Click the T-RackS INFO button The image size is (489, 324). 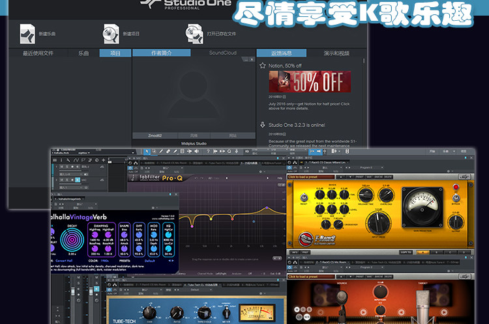pyautogui.click(x=295, y=252)
